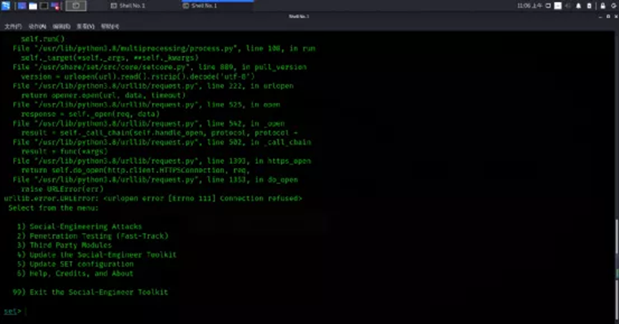The width and height of the screenshot is (619, 324).
Task: Click the 'result = func(*args)' line
Action: (64, 152)
